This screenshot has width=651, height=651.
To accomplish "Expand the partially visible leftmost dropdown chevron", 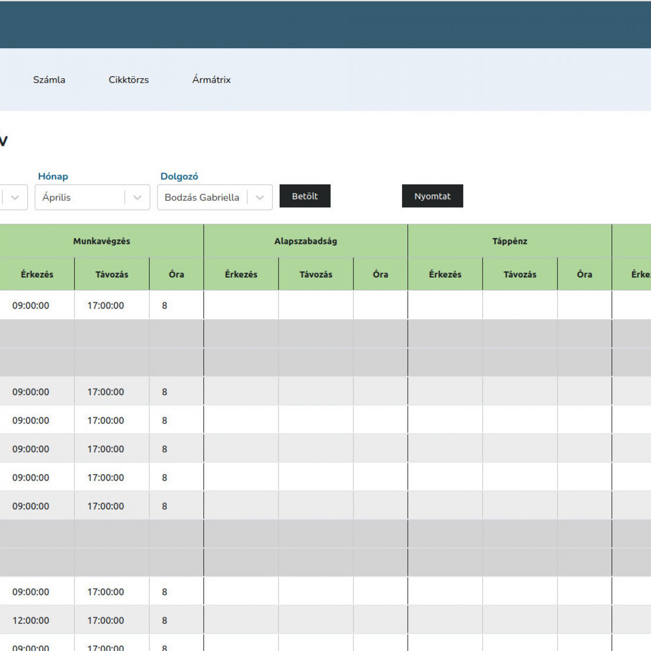I will pos(15,197).
